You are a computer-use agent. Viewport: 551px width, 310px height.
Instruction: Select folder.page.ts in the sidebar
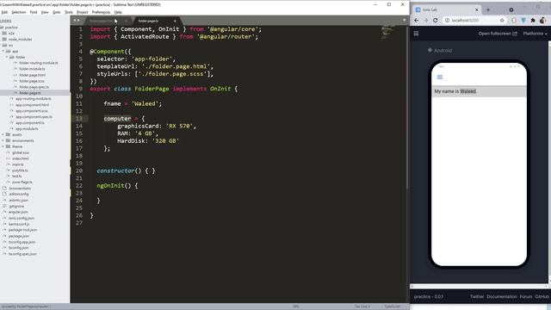pos(30,93)
